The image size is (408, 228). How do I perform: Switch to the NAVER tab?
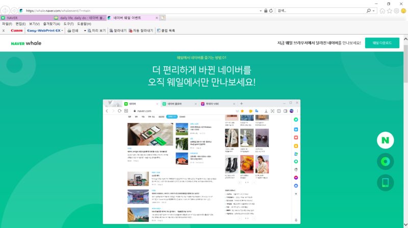(27, 18)
